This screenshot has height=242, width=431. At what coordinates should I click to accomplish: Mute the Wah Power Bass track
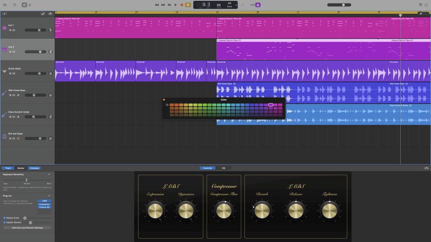tap(11, 95)
